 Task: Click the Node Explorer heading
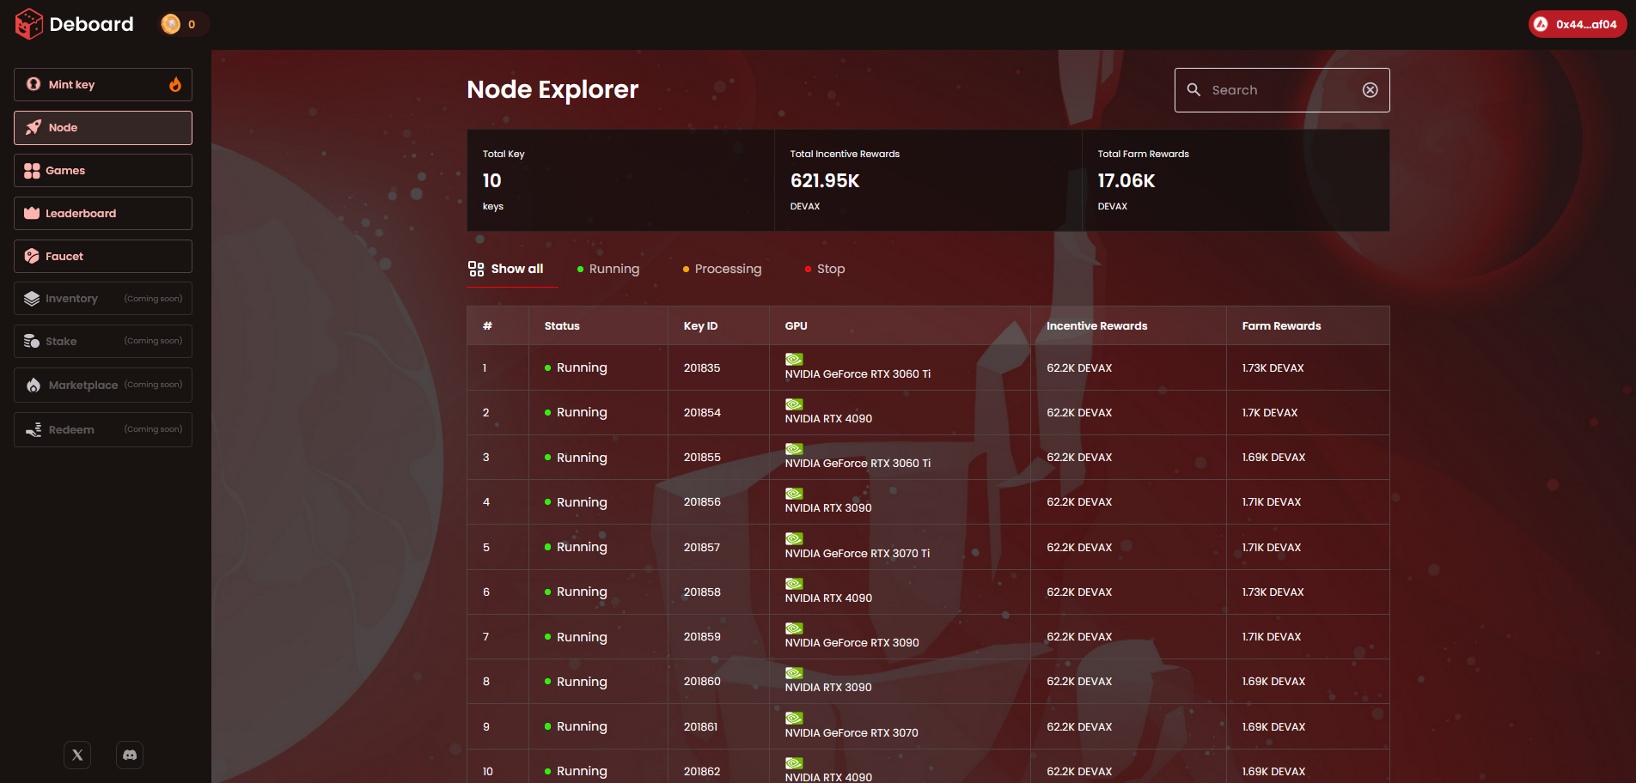tap(552, 89)
